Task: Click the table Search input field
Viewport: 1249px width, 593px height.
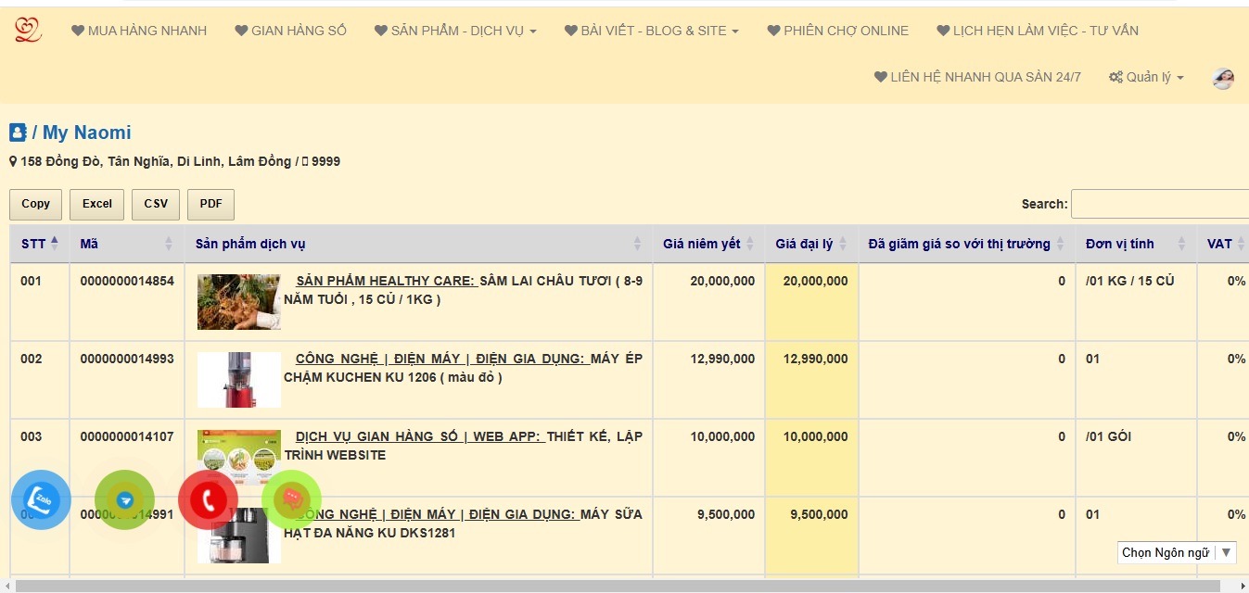Action: (x=1159, y=204)
